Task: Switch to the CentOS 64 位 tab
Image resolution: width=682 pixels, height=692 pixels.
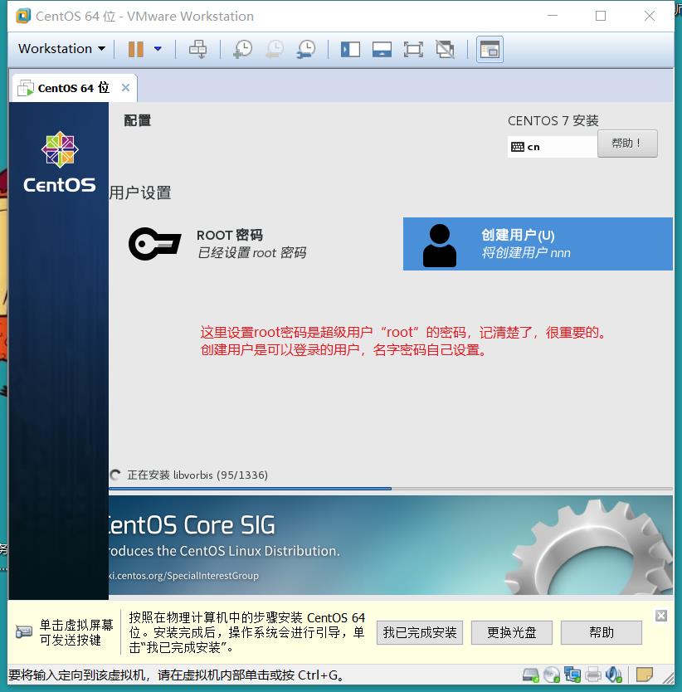Action: click(x=73, y=88)
